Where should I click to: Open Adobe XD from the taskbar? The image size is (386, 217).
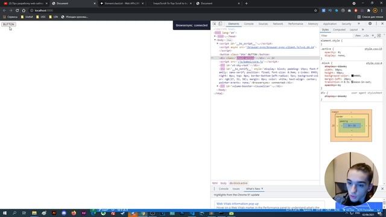[x=84, y=213]
